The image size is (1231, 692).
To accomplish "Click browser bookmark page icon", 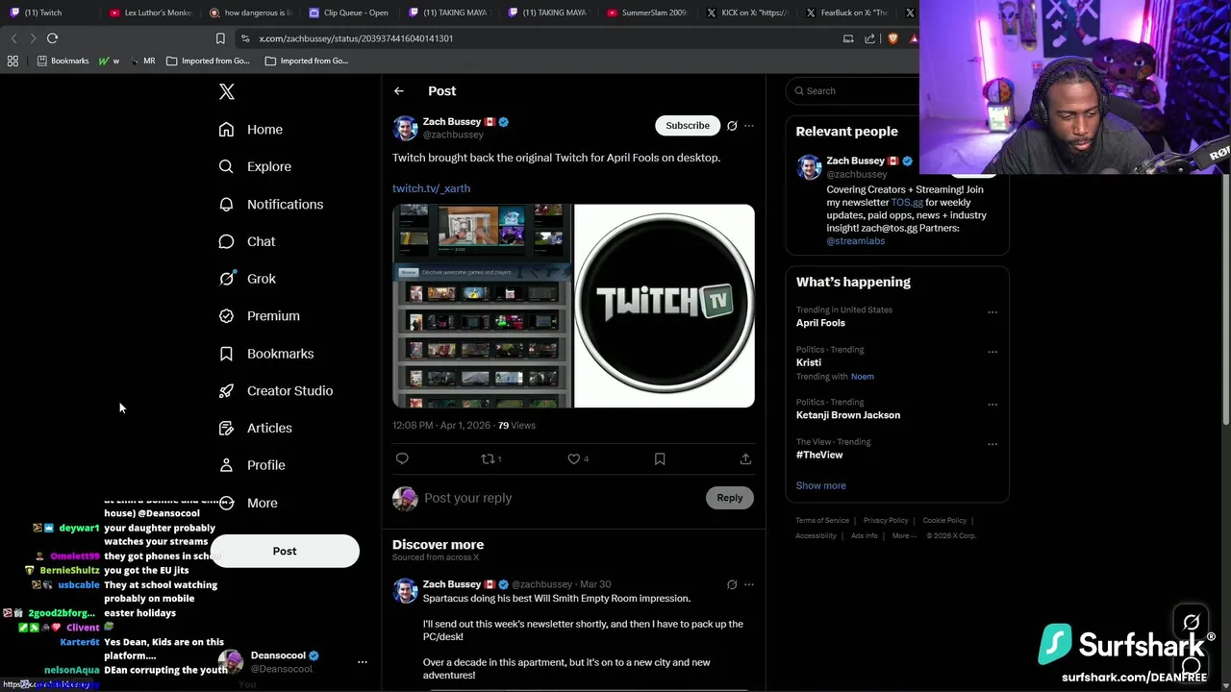I will coord(220,38).
